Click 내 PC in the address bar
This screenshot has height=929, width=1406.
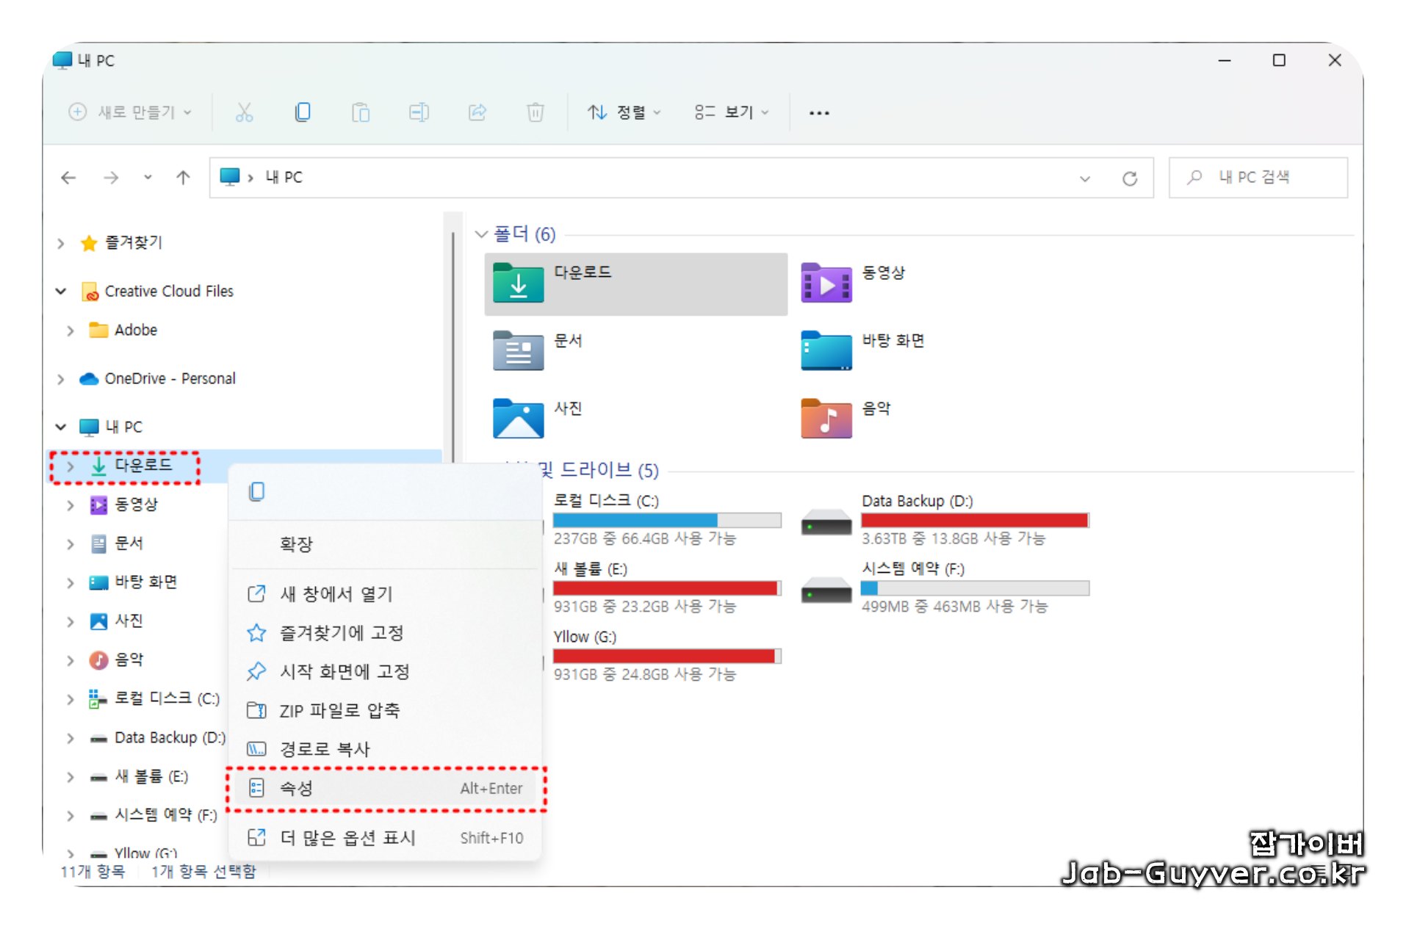click(284, 178)
